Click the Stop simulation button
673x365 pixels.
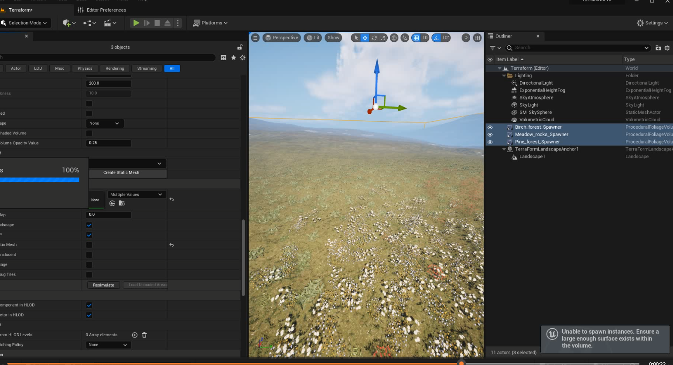click(157, 23)
